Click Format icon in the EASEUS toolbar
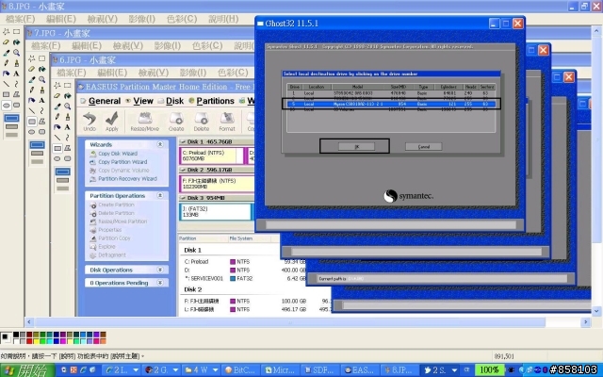 227,122
